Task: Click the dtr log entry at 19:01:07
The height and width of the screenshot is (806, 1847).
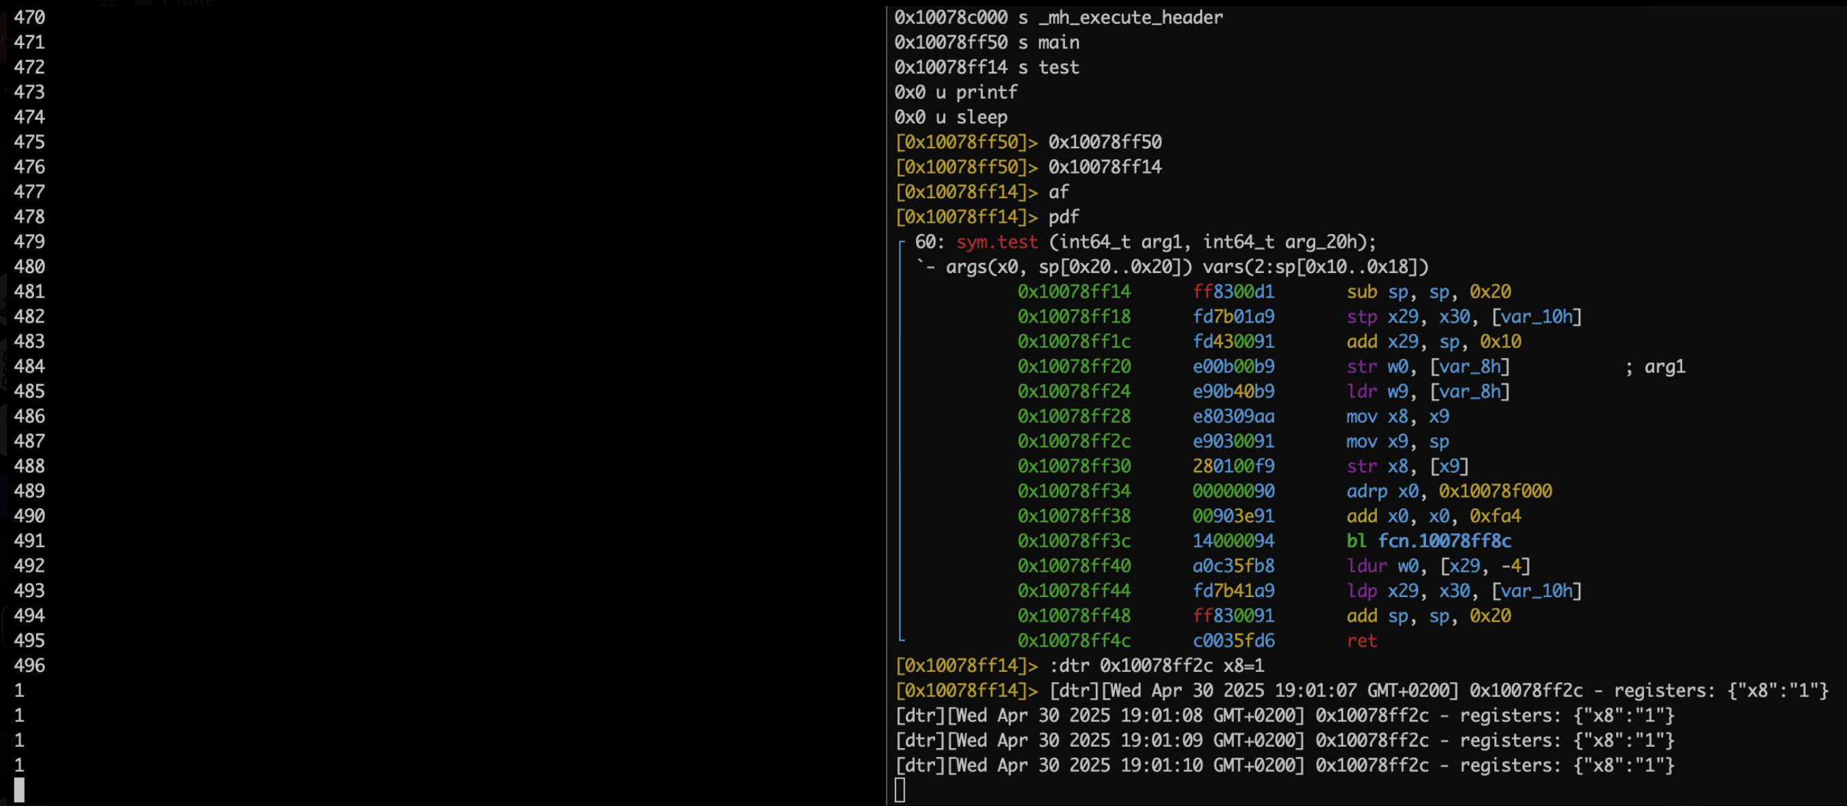Action: [x=1438, y=691]
